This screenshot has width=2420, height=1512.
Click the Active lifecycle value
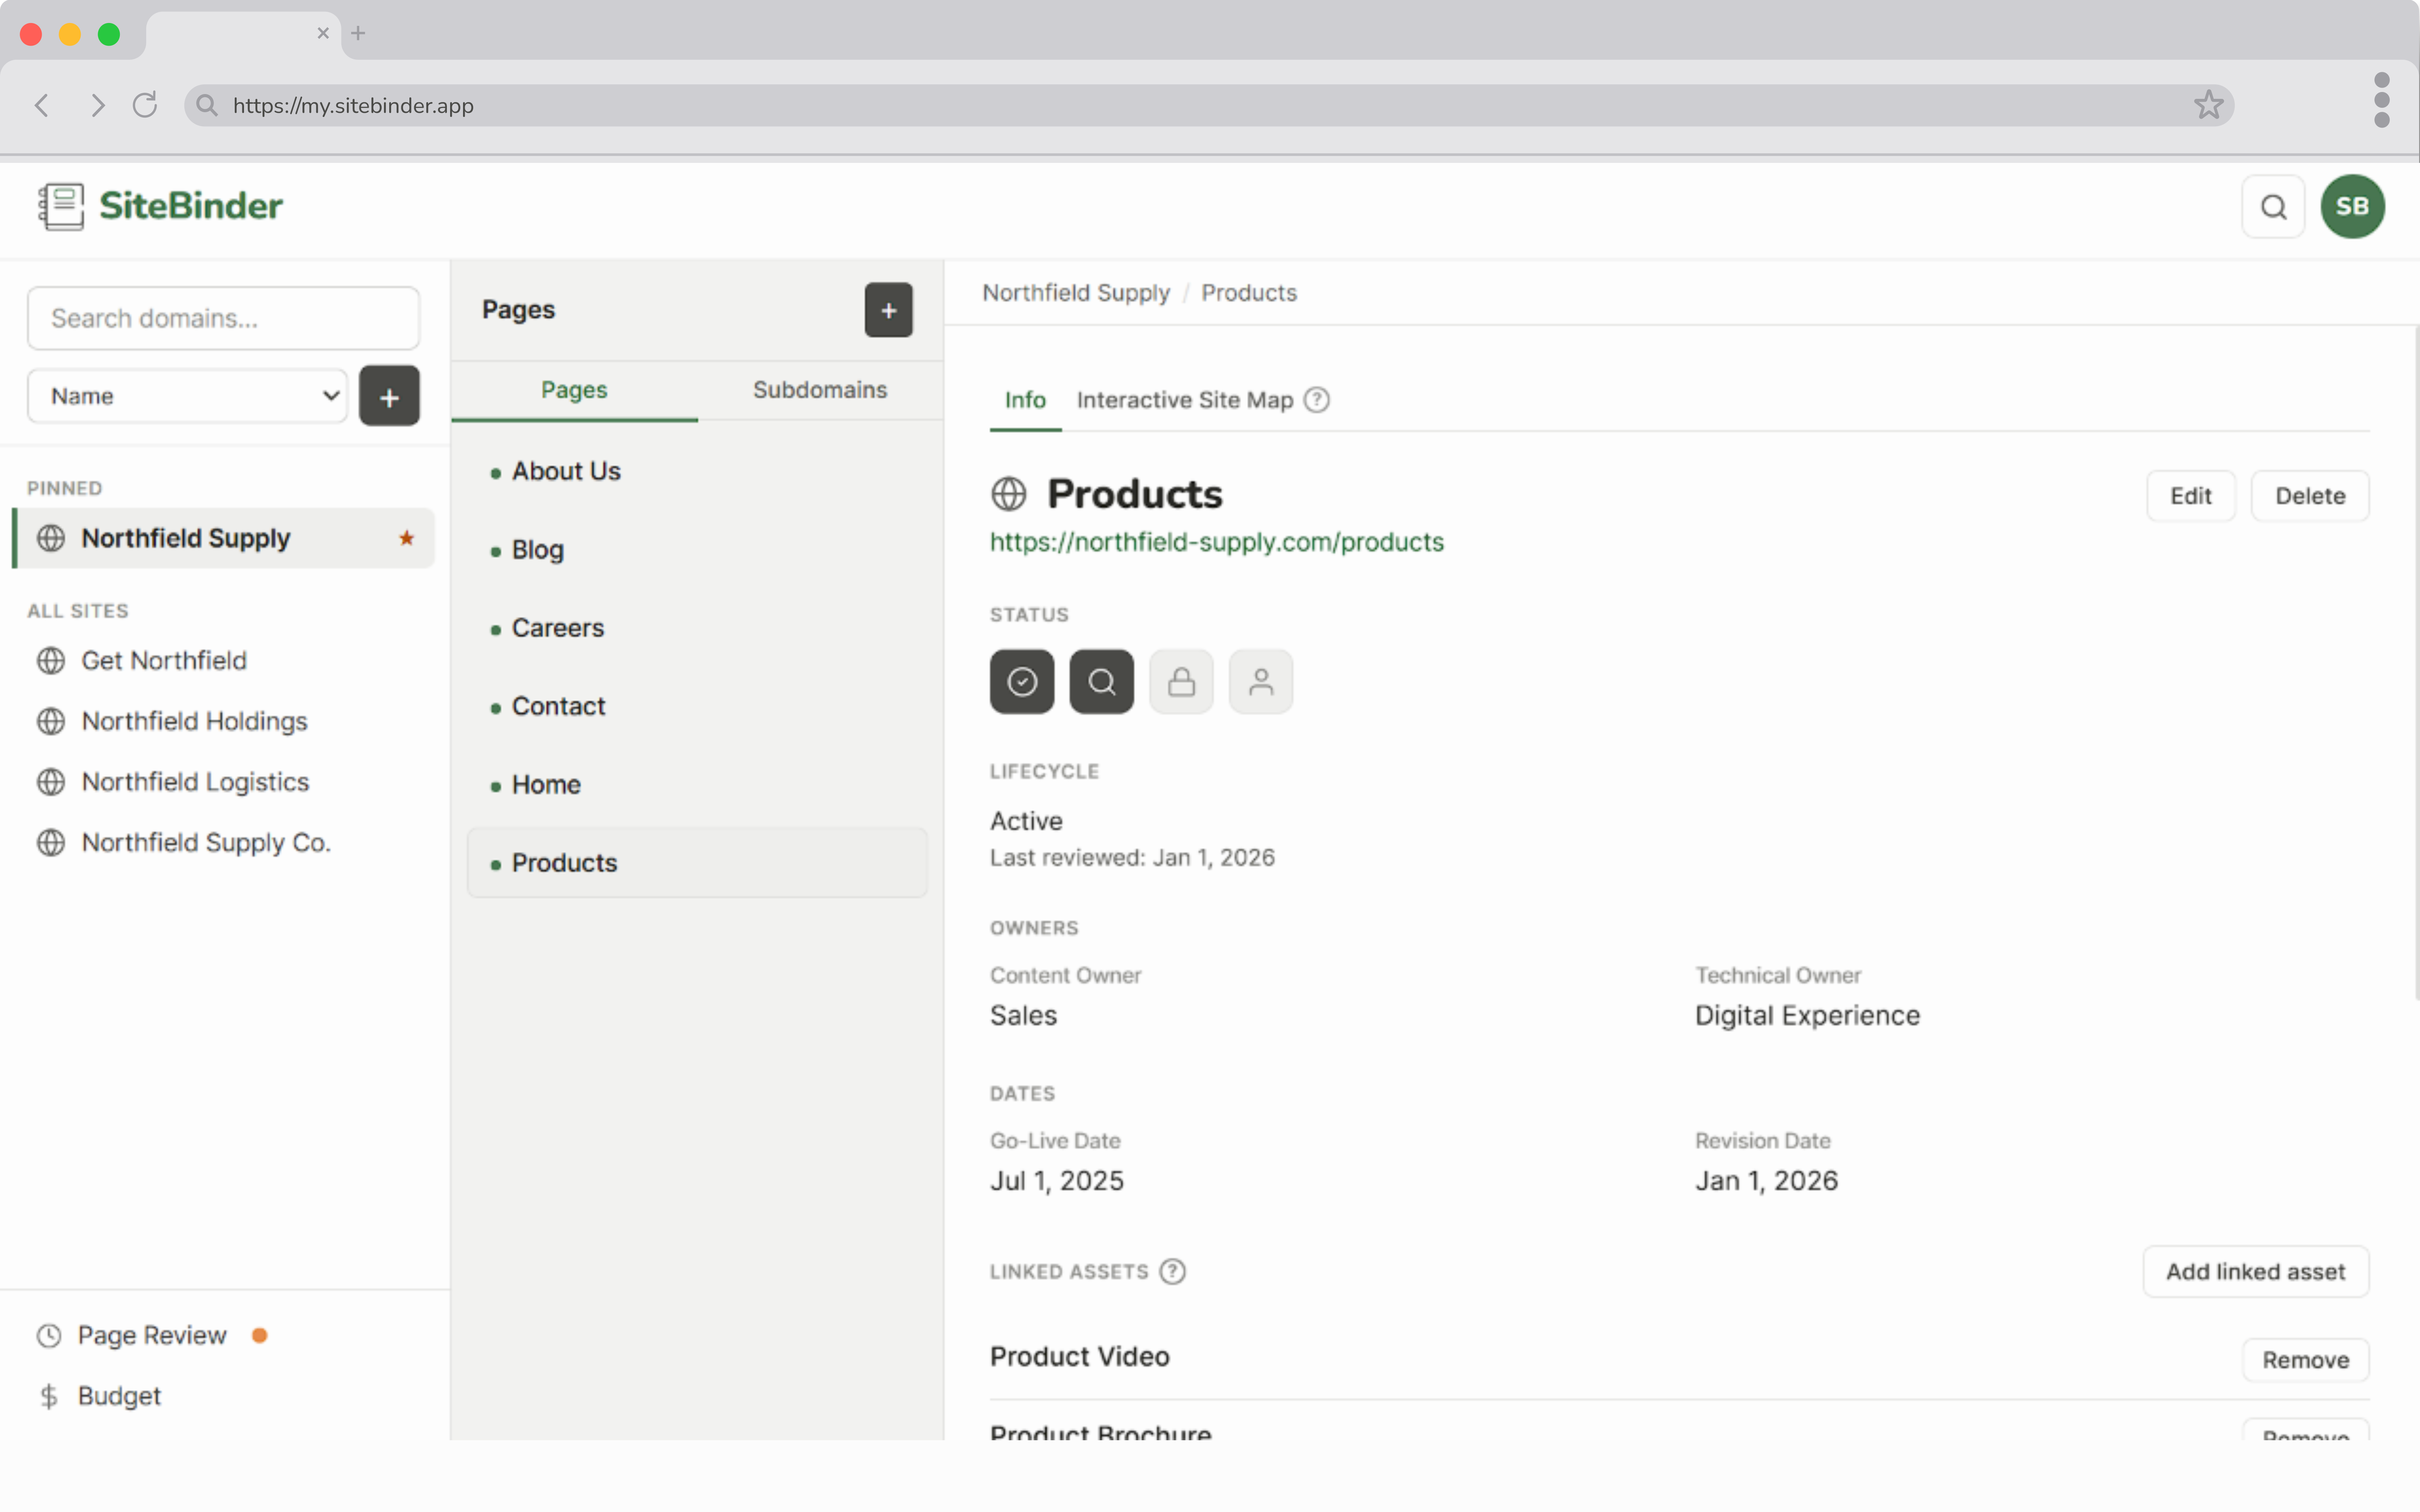pyautogui.click(x=1026, y=821)
